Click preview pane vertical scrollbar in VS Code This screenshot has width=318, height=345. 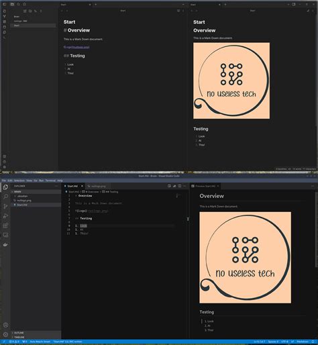[316, 229]
